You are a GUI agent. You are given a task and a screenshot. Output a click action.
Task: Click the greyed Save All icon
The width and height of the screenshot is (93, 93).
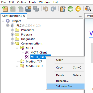36,9
